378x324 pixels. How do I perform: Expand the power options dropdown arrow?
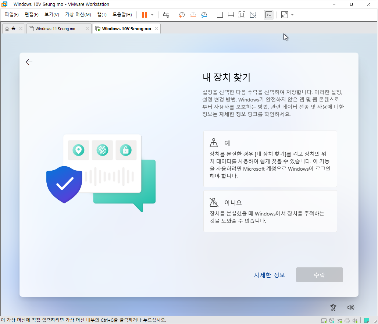point(152,15)
